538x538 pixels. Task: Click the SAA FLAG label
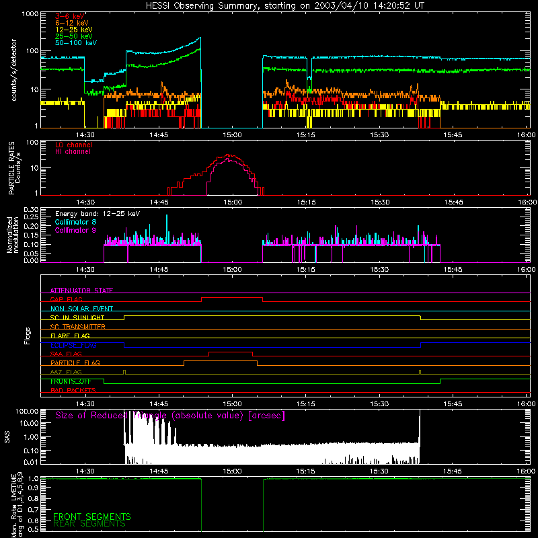point(66,354)
